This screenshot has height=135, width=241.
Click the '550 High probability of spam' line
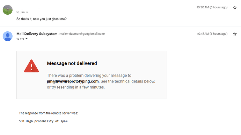click(43, 121)
